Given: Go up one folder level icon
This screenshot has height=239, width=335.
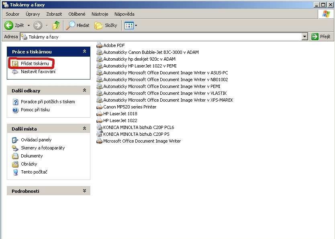Looking at the screenshot, I should (x=56, y=25).
